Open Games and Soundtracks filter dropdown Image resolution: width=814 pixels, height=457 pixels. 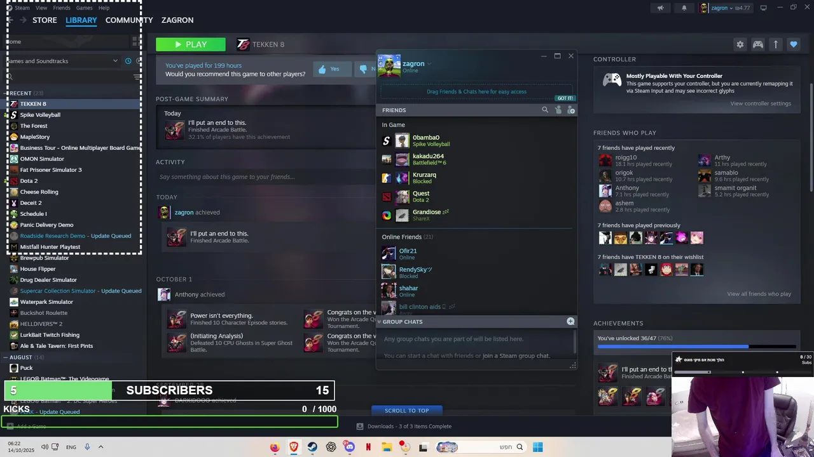tap(62, 61)
